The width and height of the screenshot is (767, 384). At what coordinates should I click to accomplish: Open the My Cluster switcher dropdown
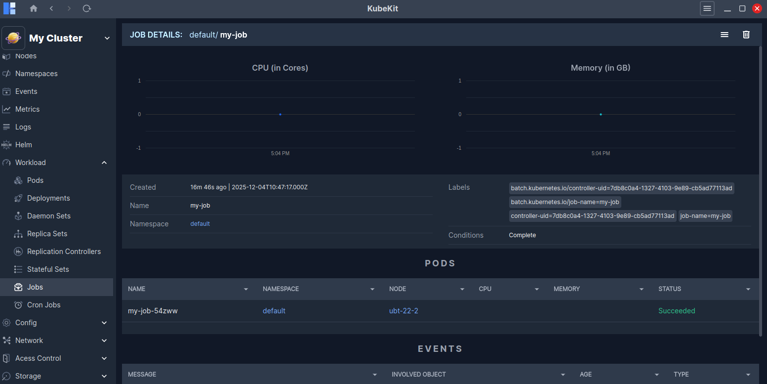point(107,39)
